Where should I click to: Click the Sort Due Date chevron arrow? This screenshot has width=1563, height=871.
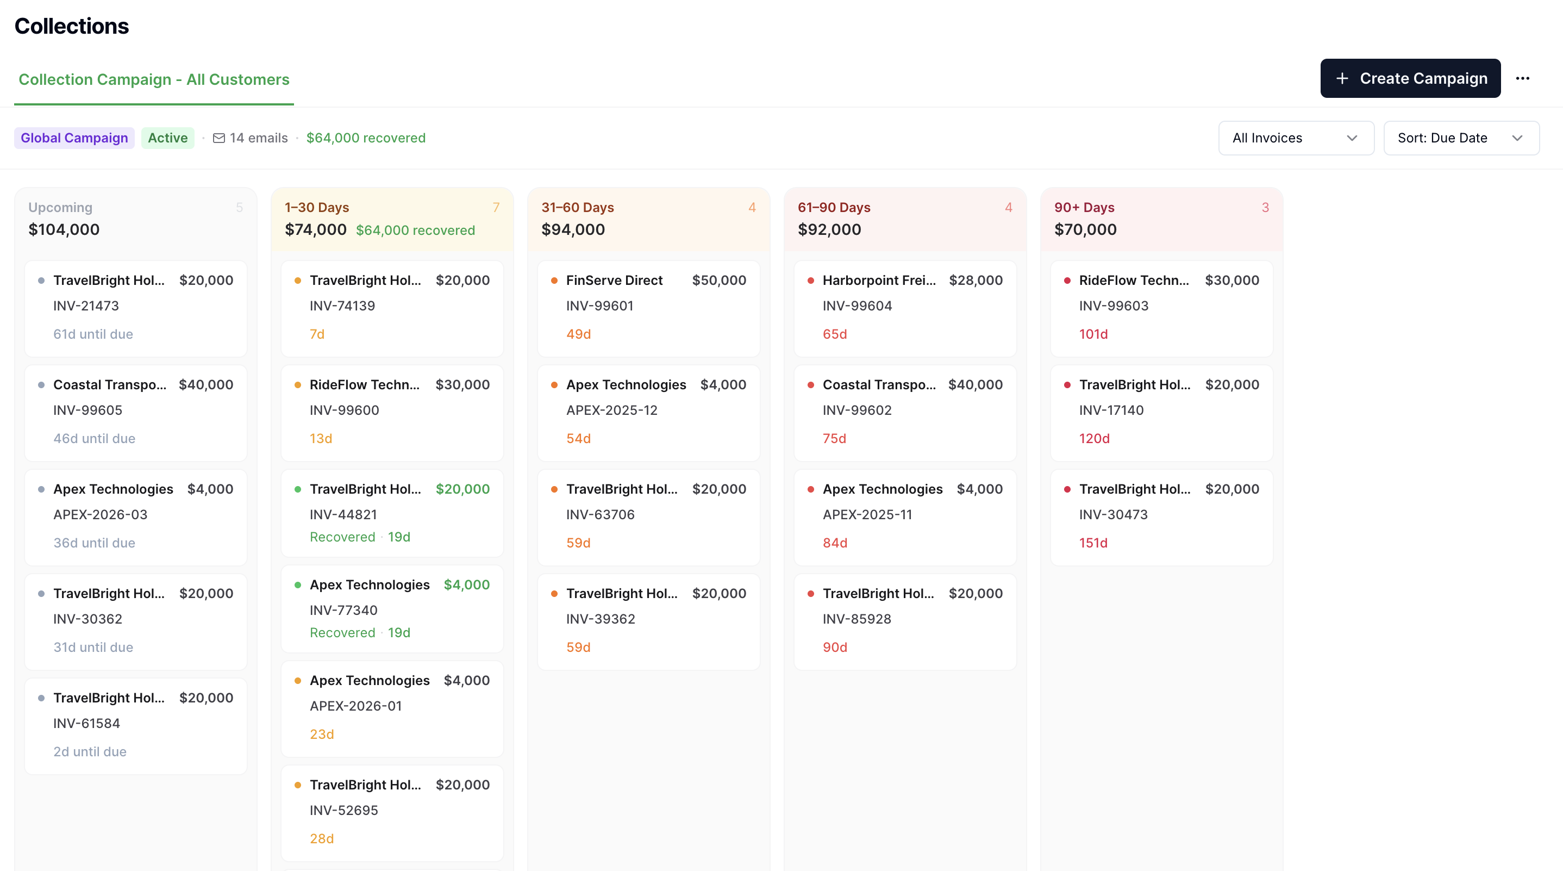pos(1517,139)
